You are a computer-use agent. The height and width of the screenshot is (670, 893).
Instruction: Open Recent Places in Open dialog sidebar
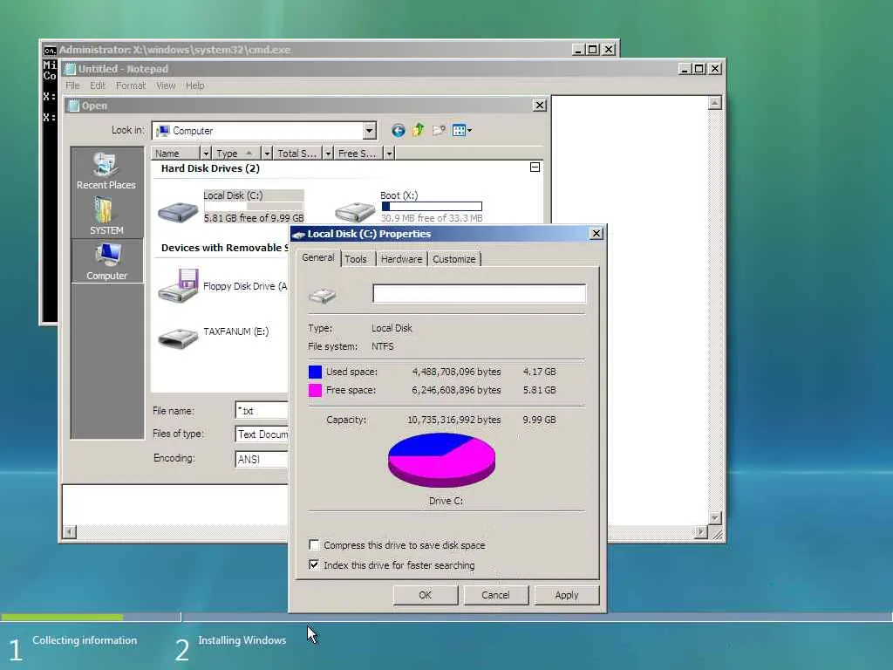pos(106,171)
